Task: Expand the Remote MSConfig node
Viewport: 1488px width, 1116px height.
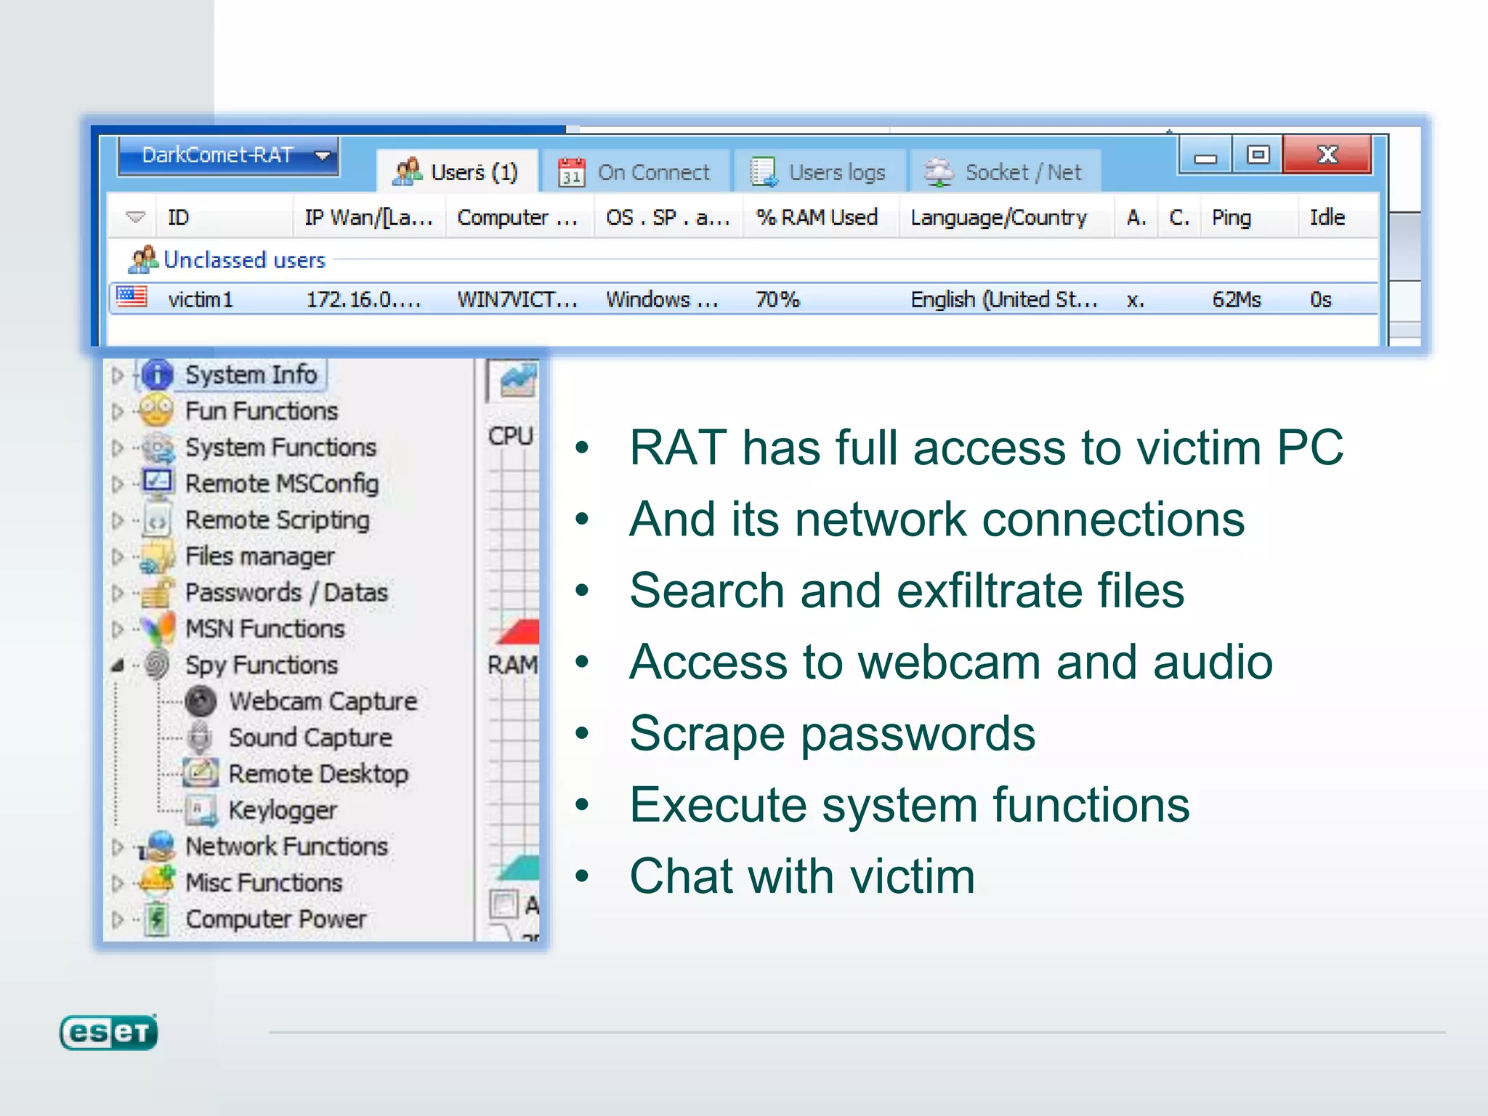Action: click(118, 485)
